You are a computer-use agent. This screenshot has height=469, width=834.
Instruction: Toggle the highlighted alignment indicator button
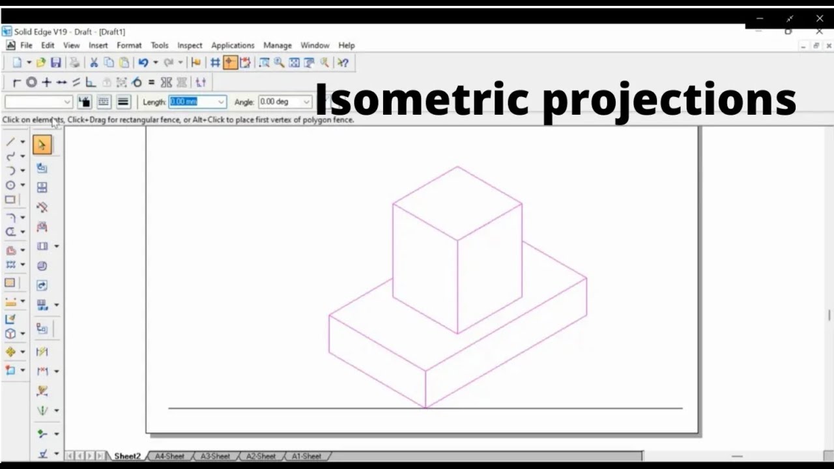tap(230, 63)
